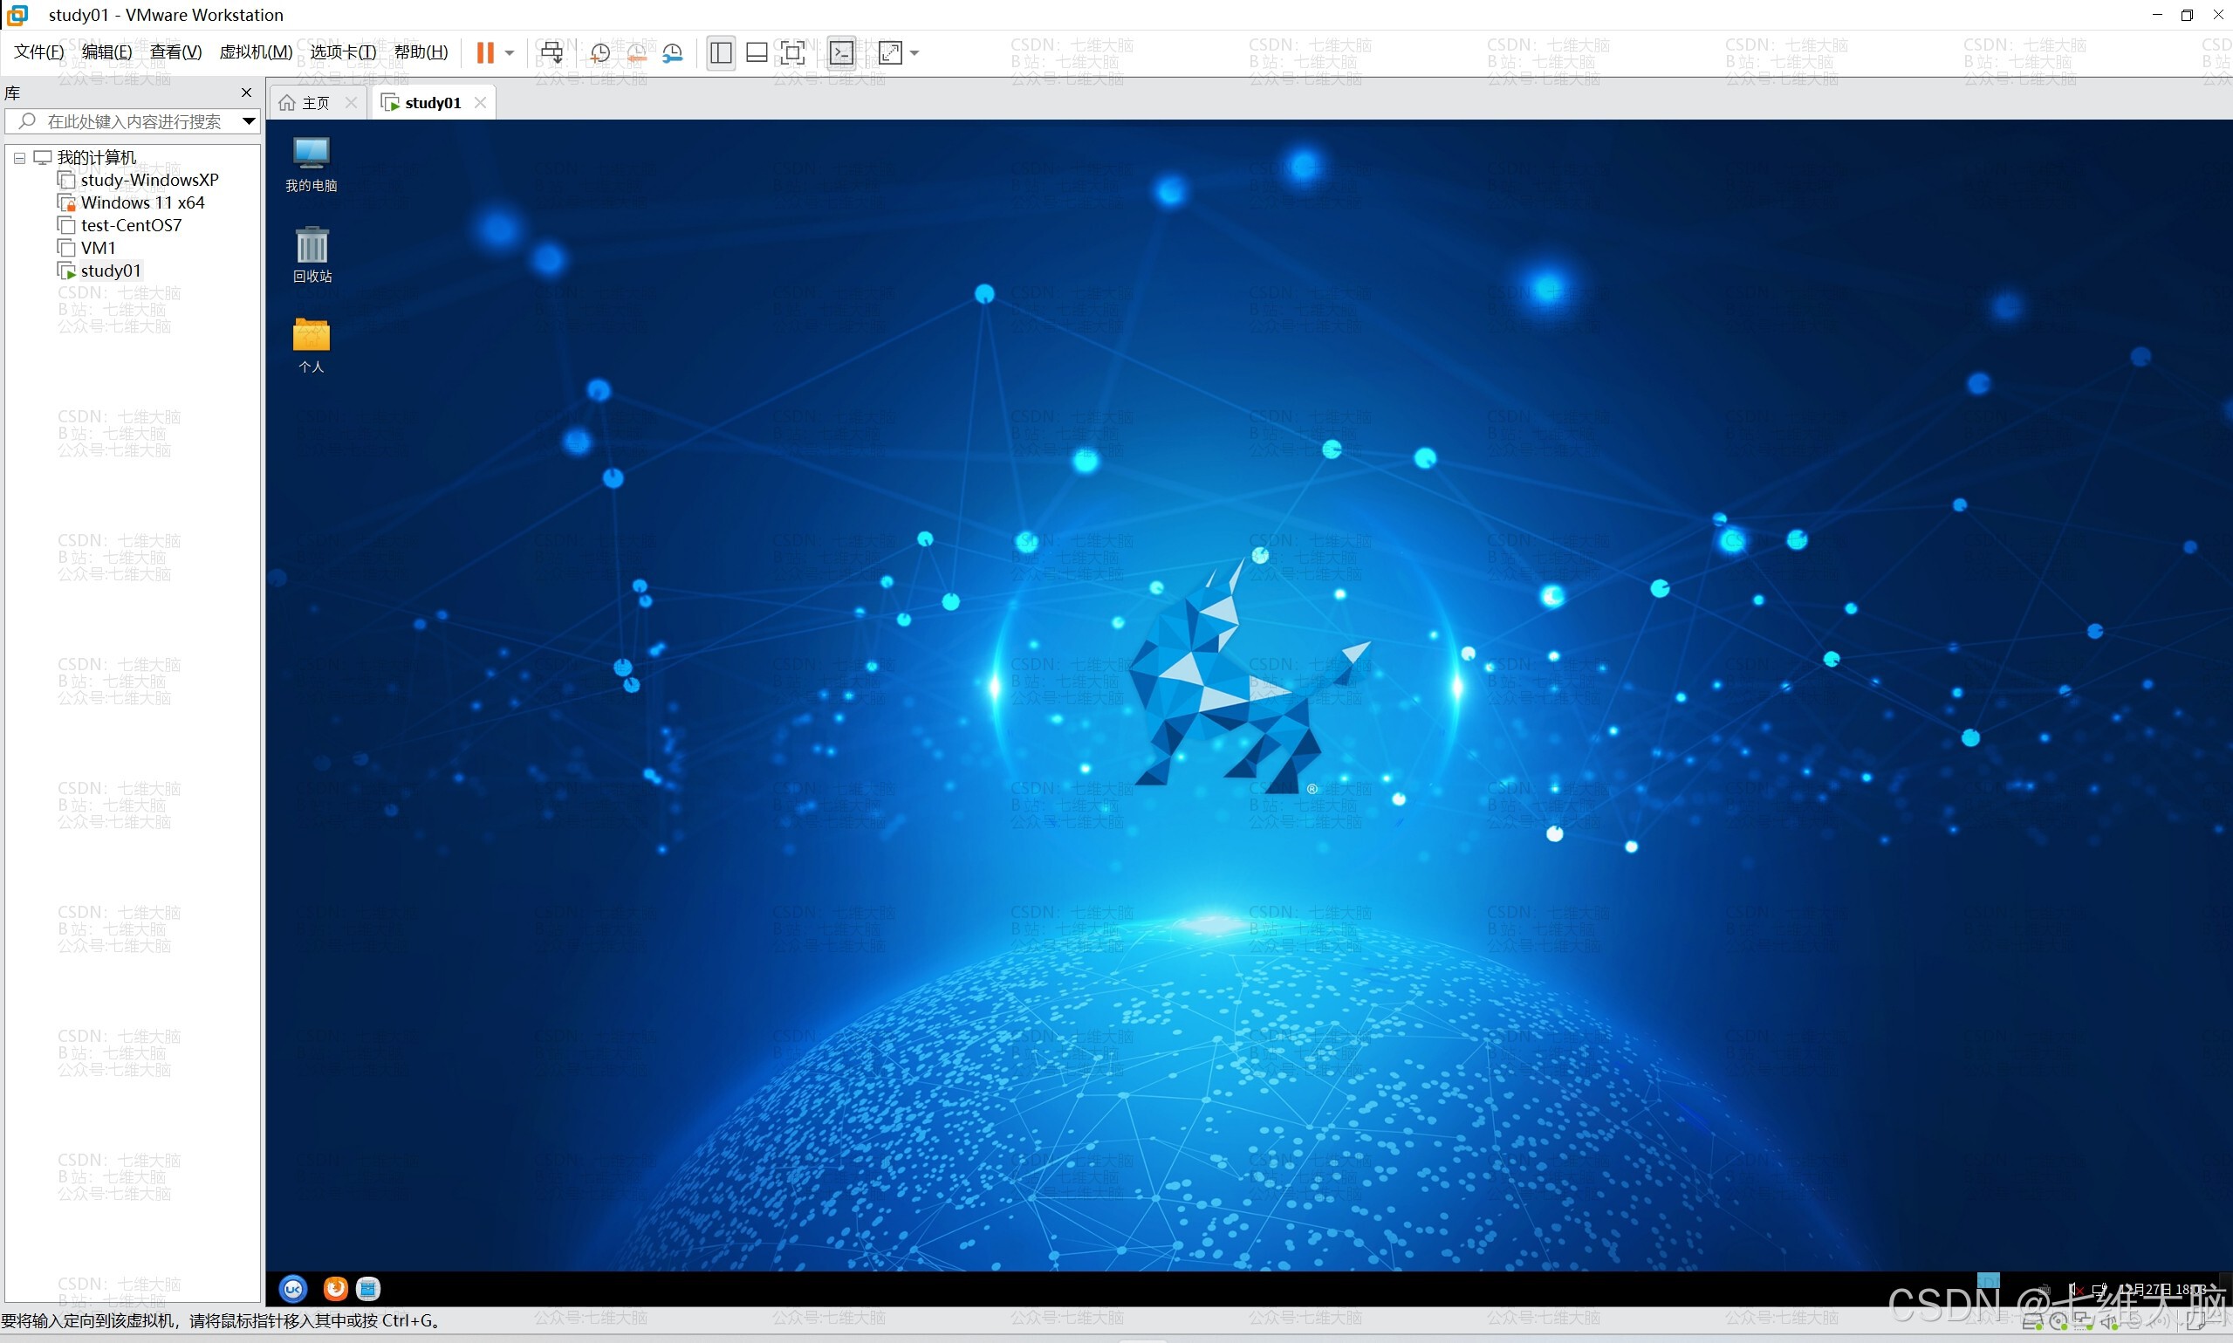Select the test-CentOS7 virtual machine

131,224
